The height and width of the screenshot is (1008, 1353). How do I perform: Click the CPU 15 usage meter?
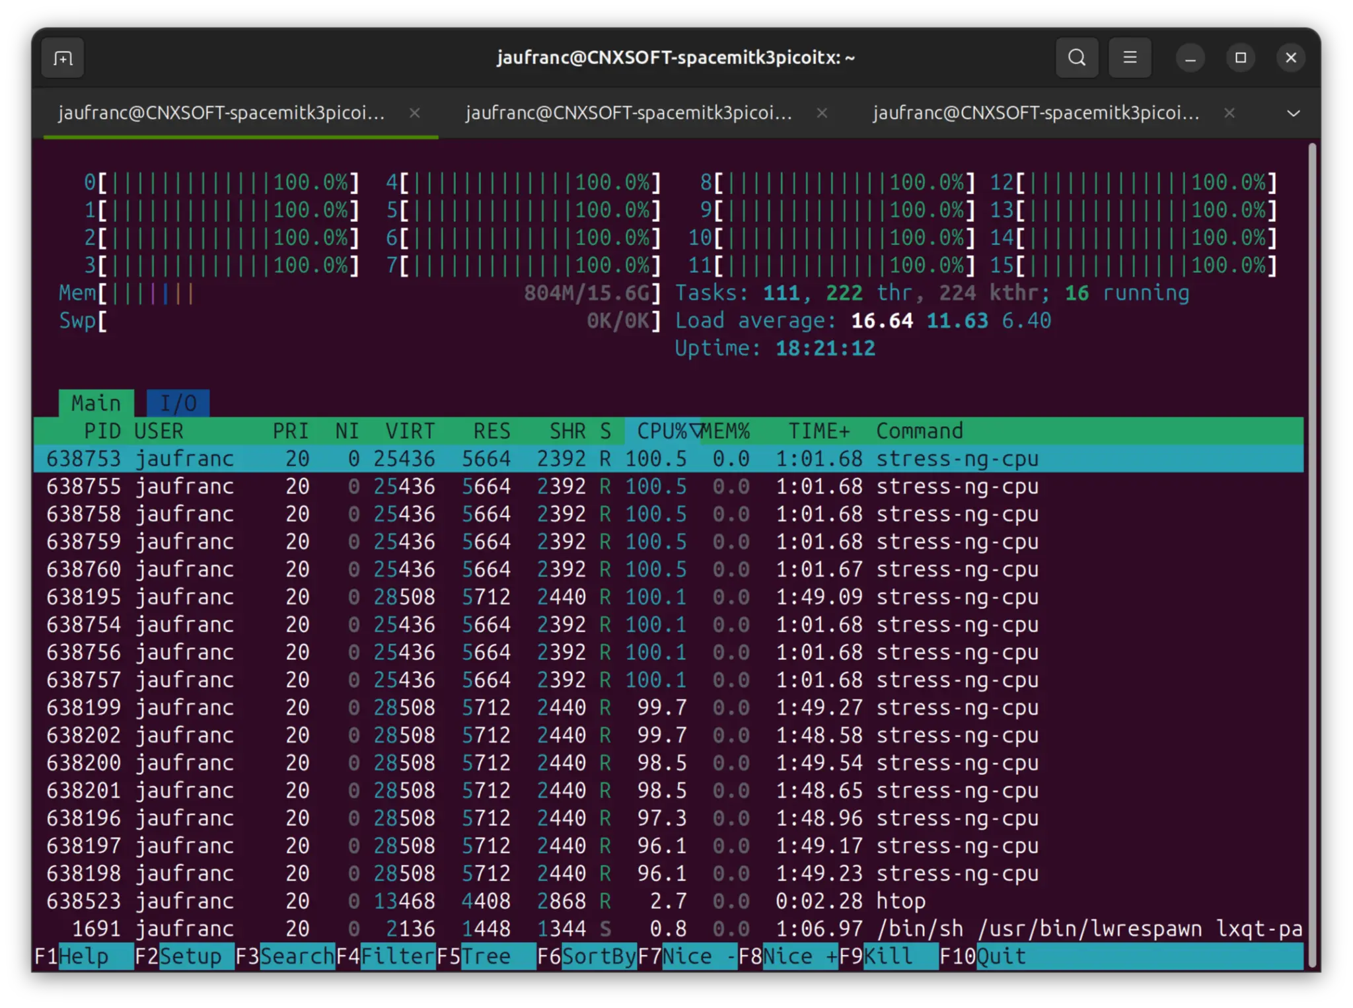point(1133,266)
